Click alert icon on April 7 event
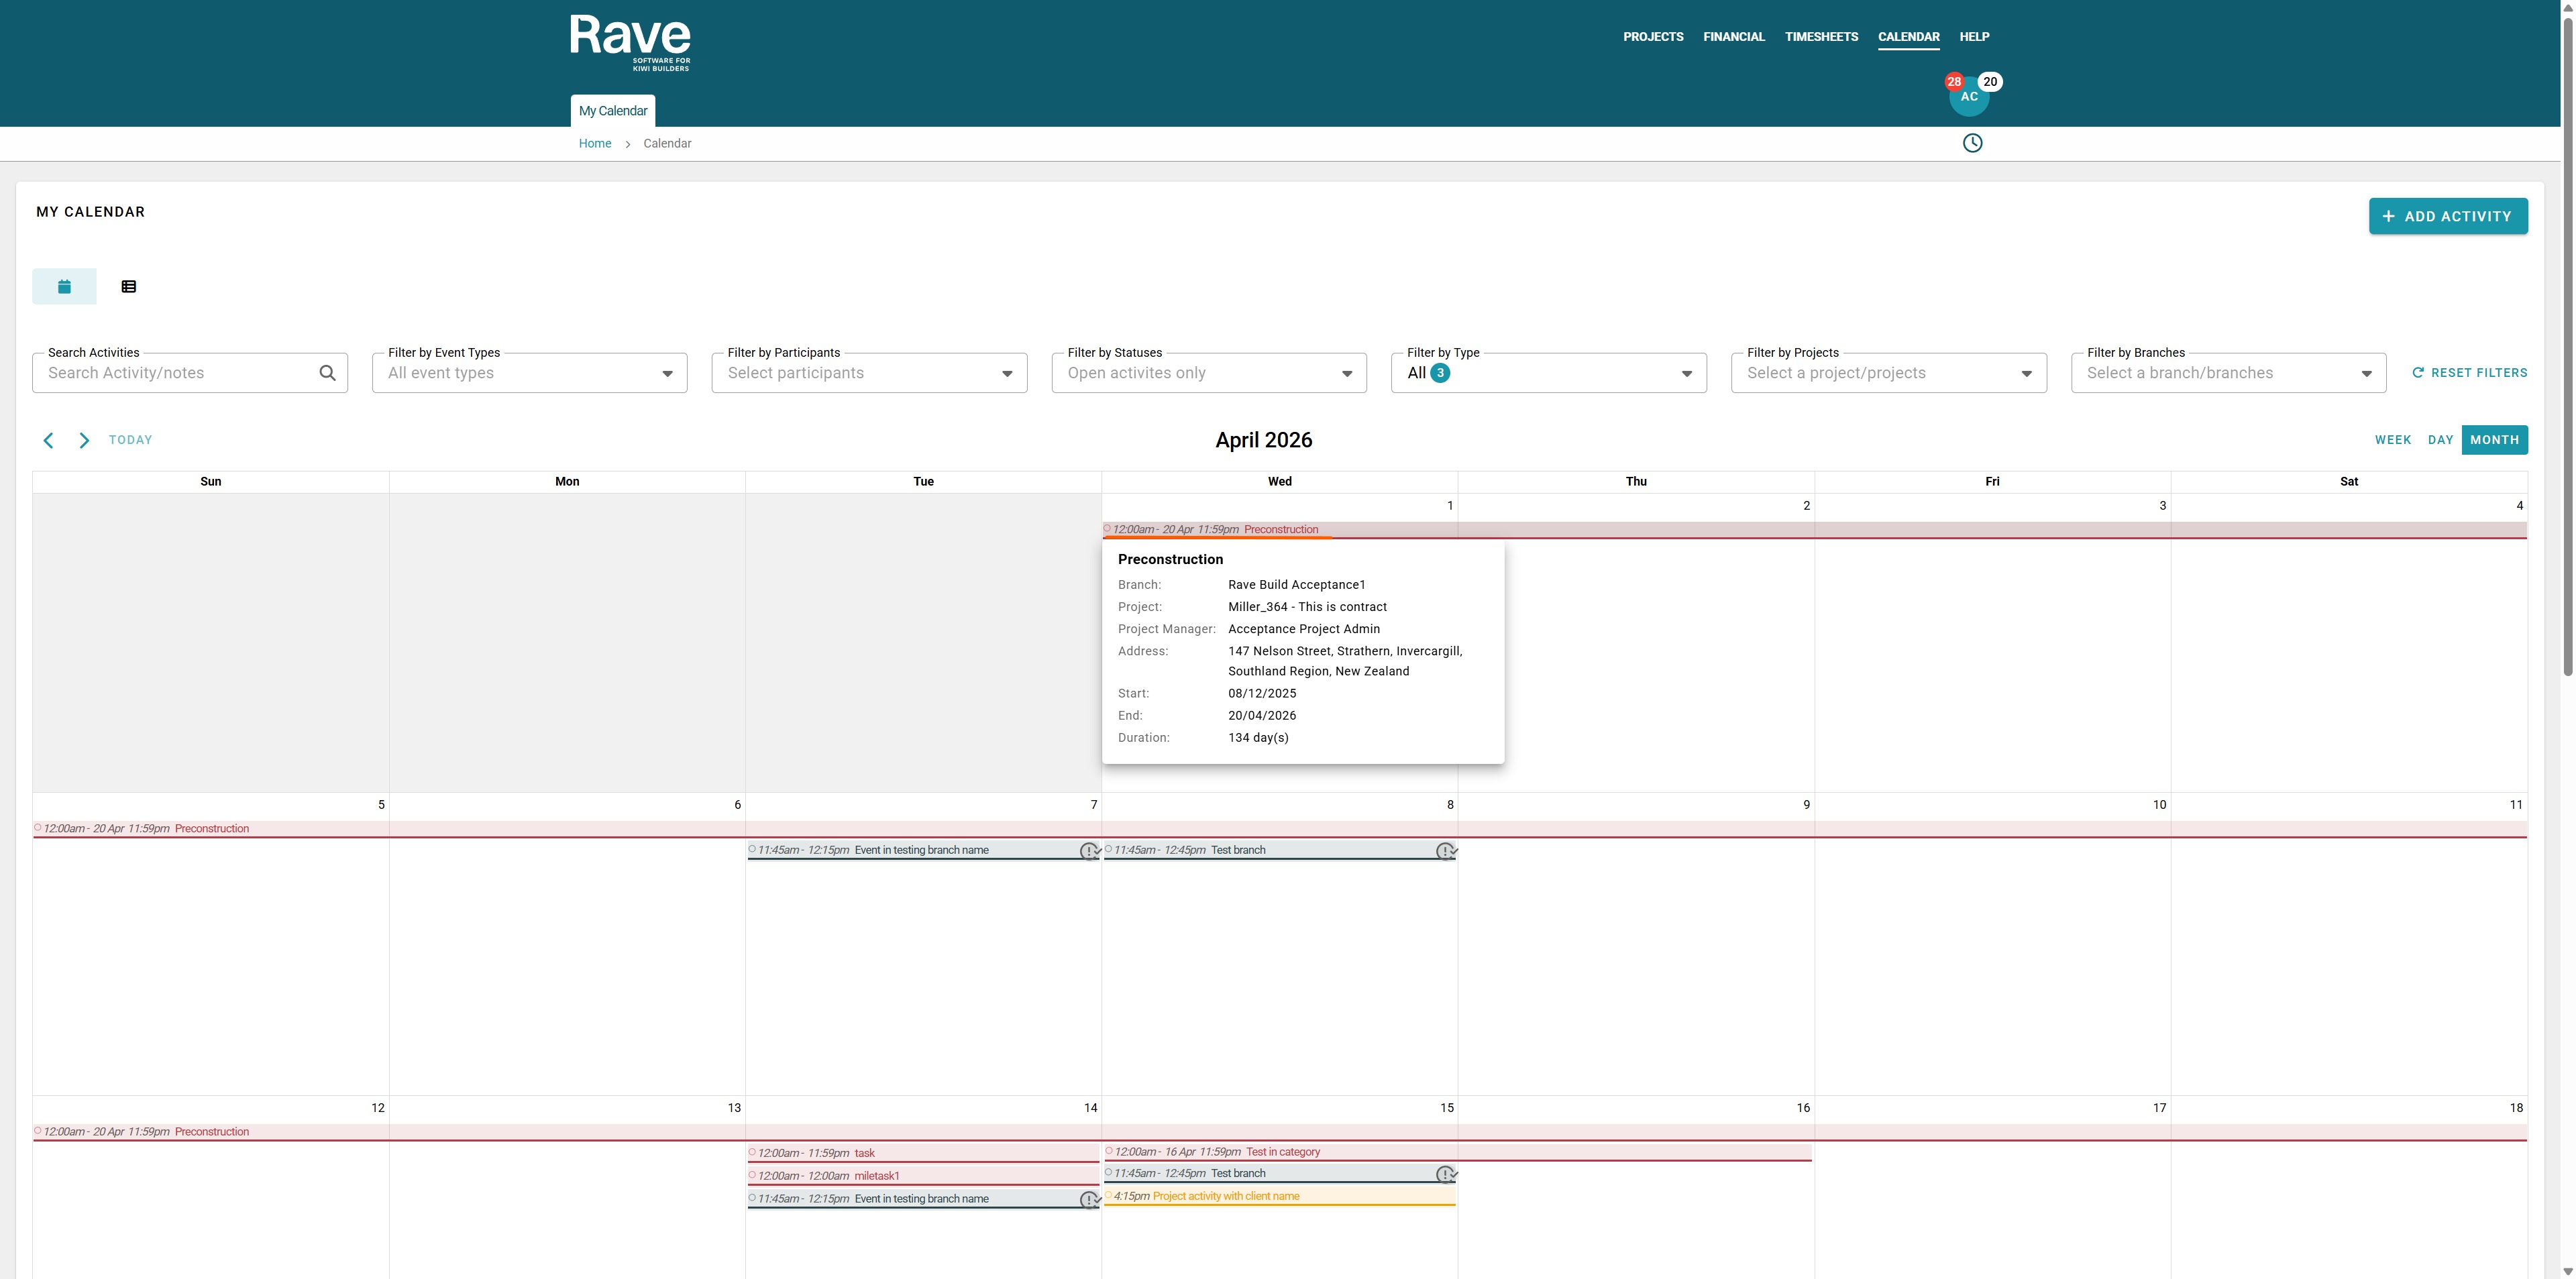 [x=1088, y=851]
